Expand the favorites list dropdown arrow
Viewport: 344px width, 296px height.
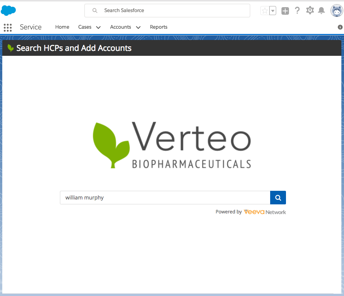[273, 11]
